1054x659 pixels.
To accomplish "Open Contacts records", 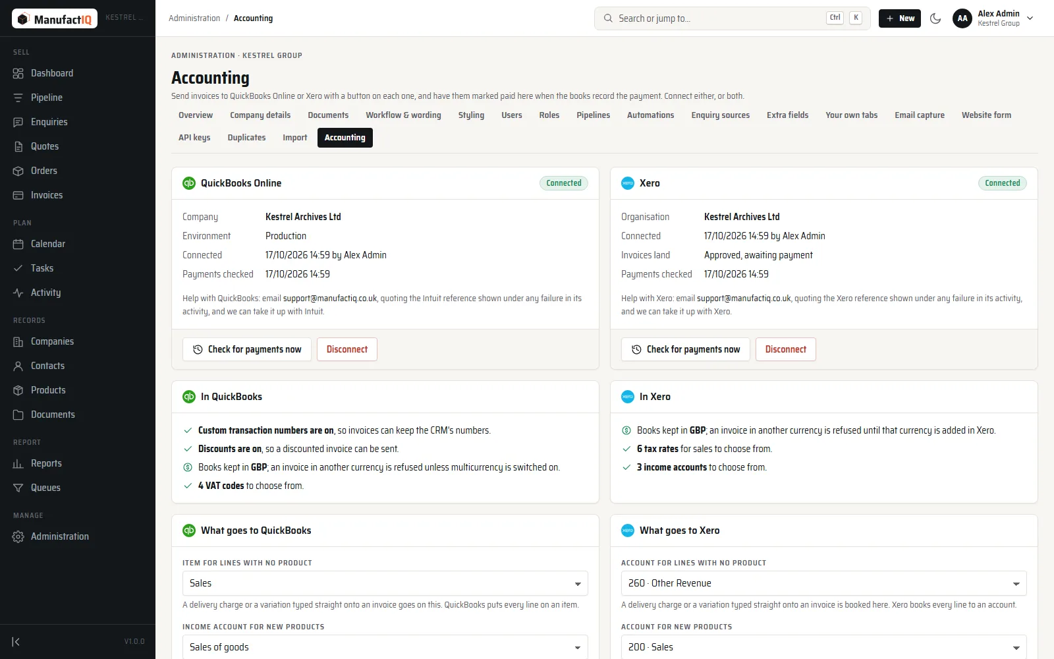I will click(x=78, y=366).
